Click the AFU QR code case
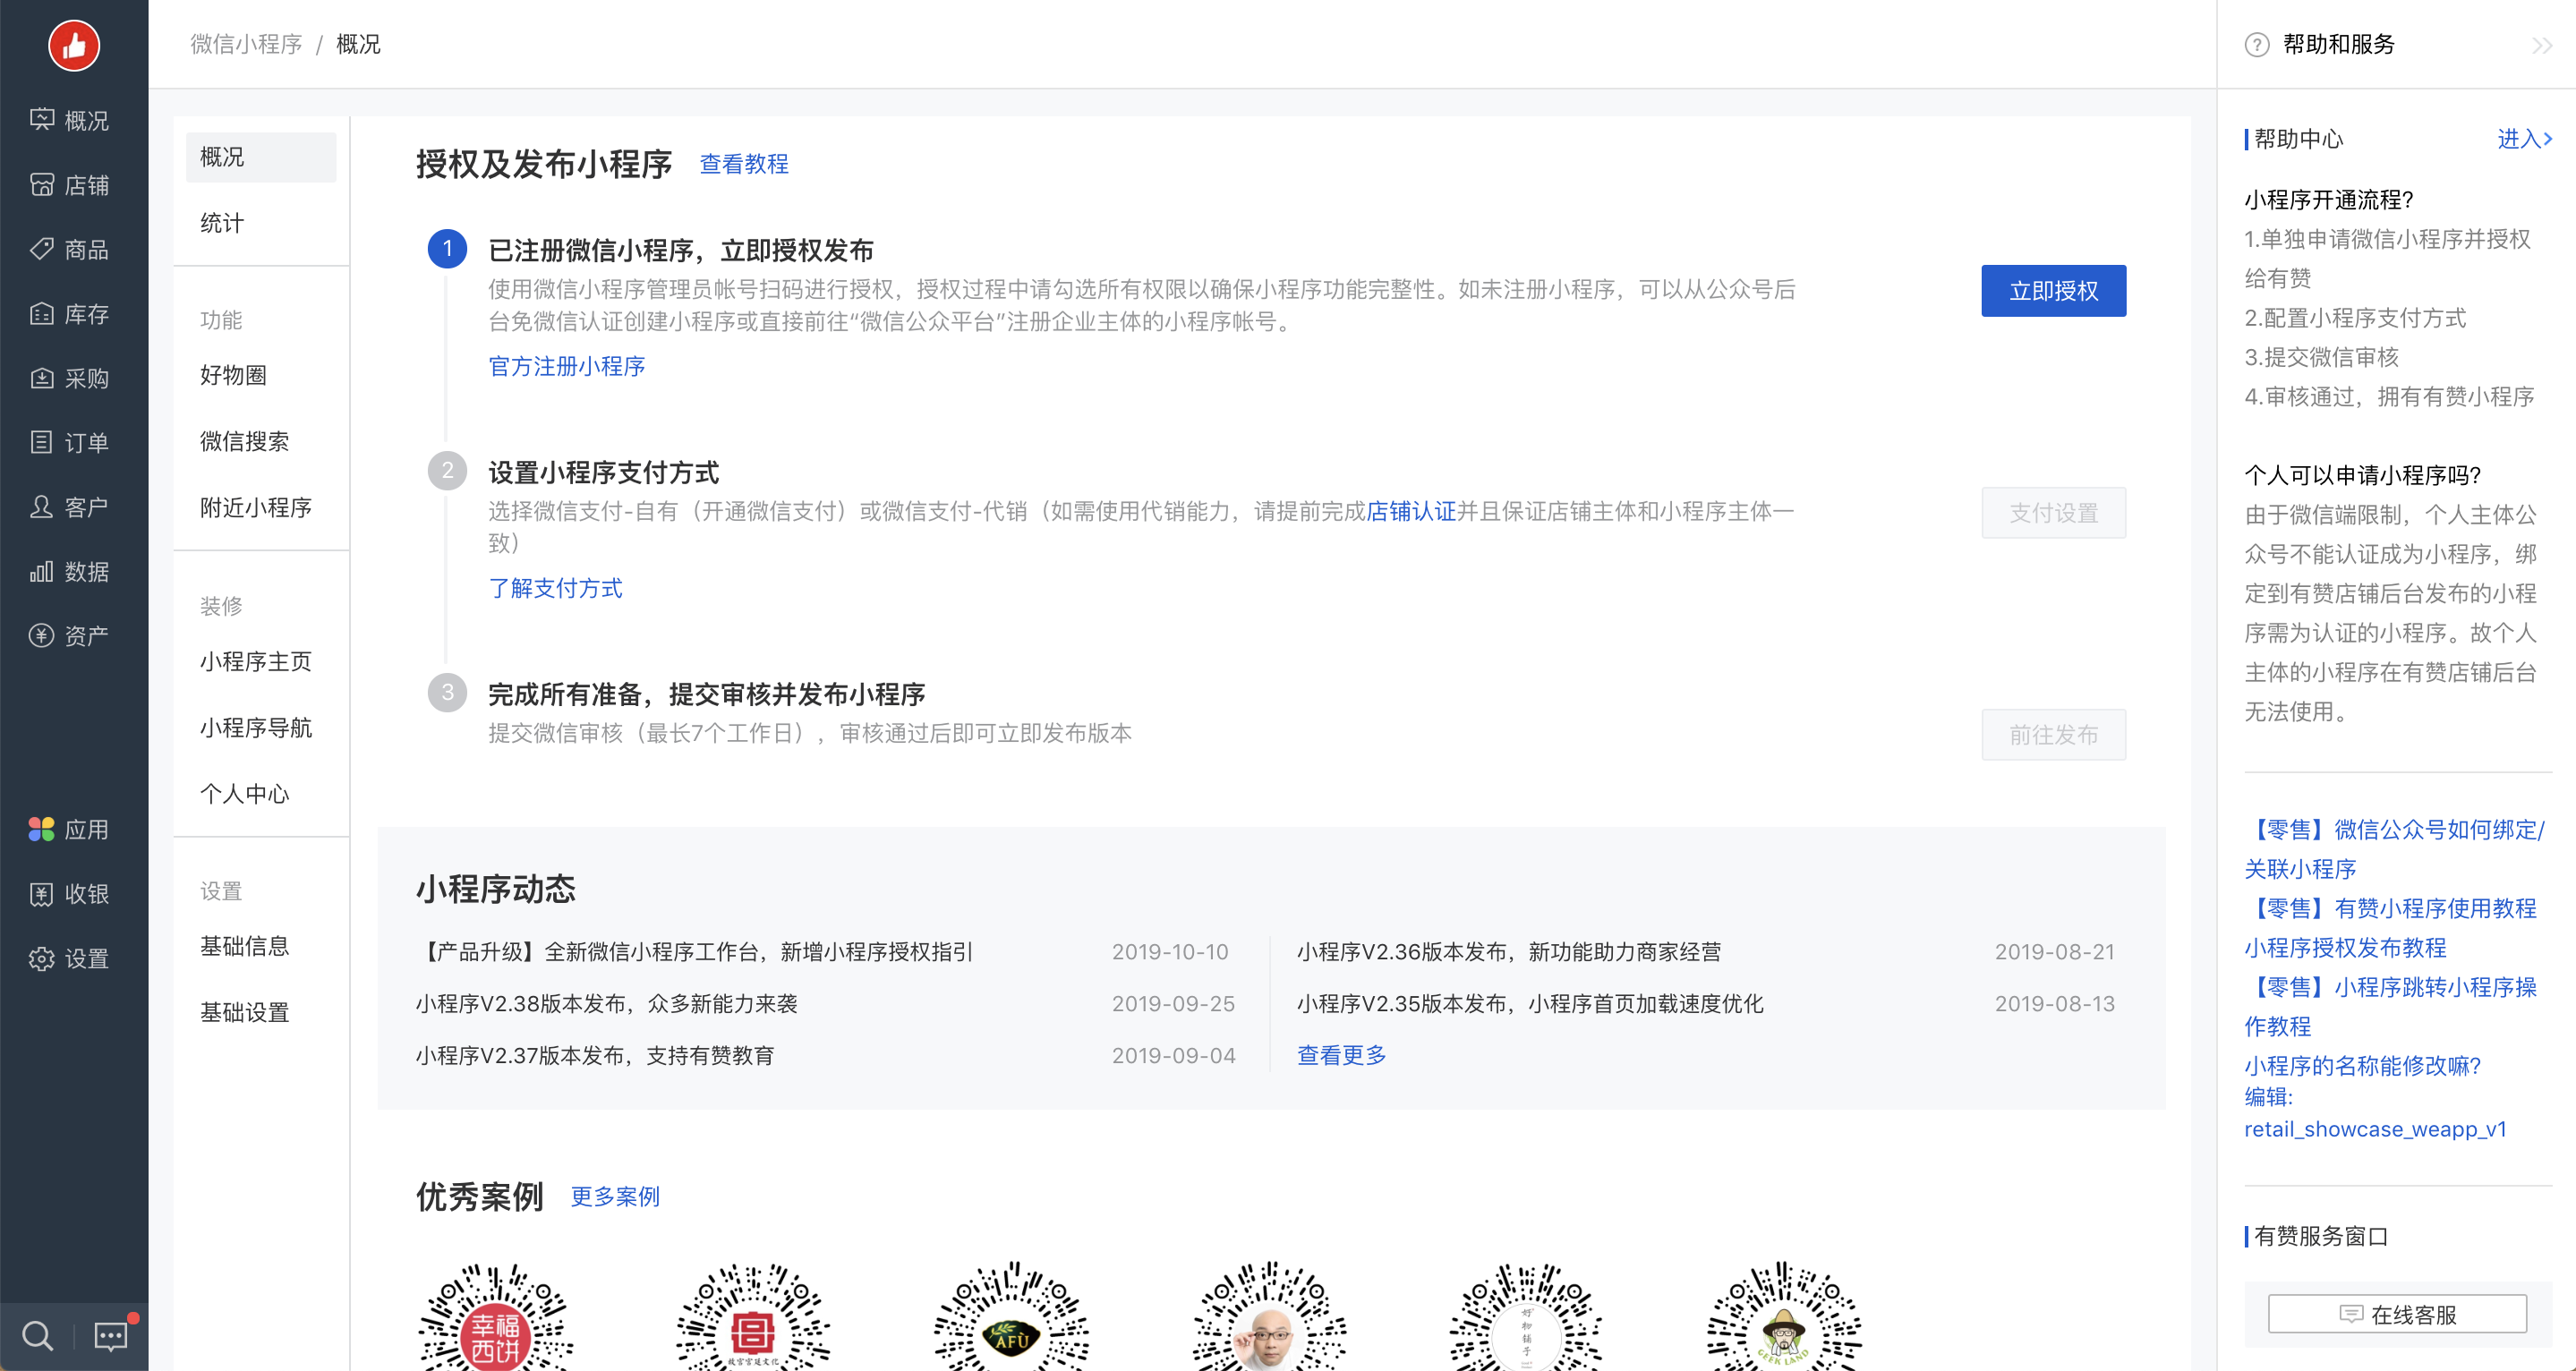Image resolution: width=2576 pixels, height=1371 pixels. (1011, 1318)
